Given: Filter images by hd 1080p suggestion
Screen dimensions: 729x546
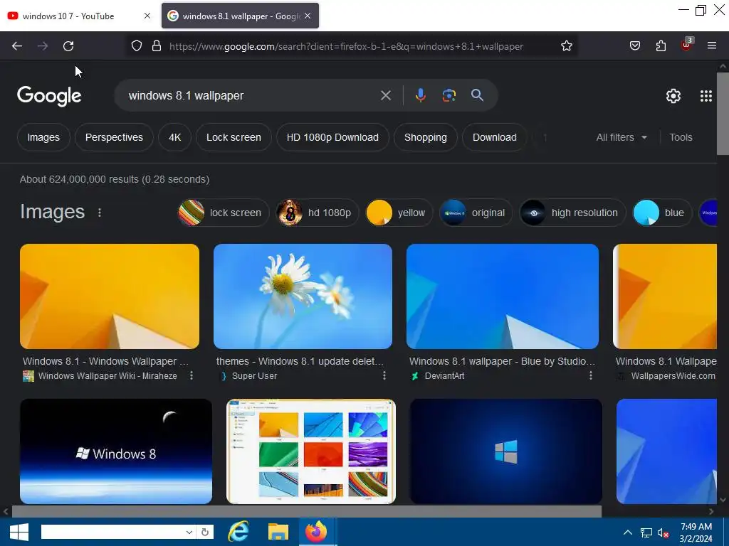Looking at the screenshot, I should tap(317, 213).
